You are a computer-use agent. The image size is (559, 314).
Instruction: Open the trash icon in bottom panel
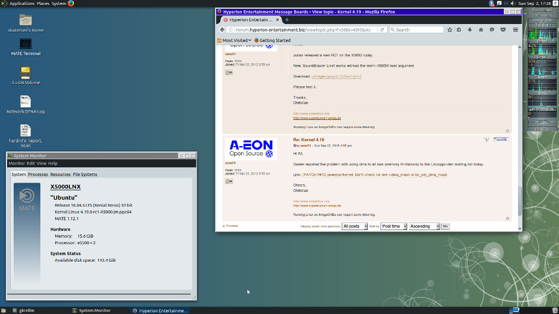[555, 310]
